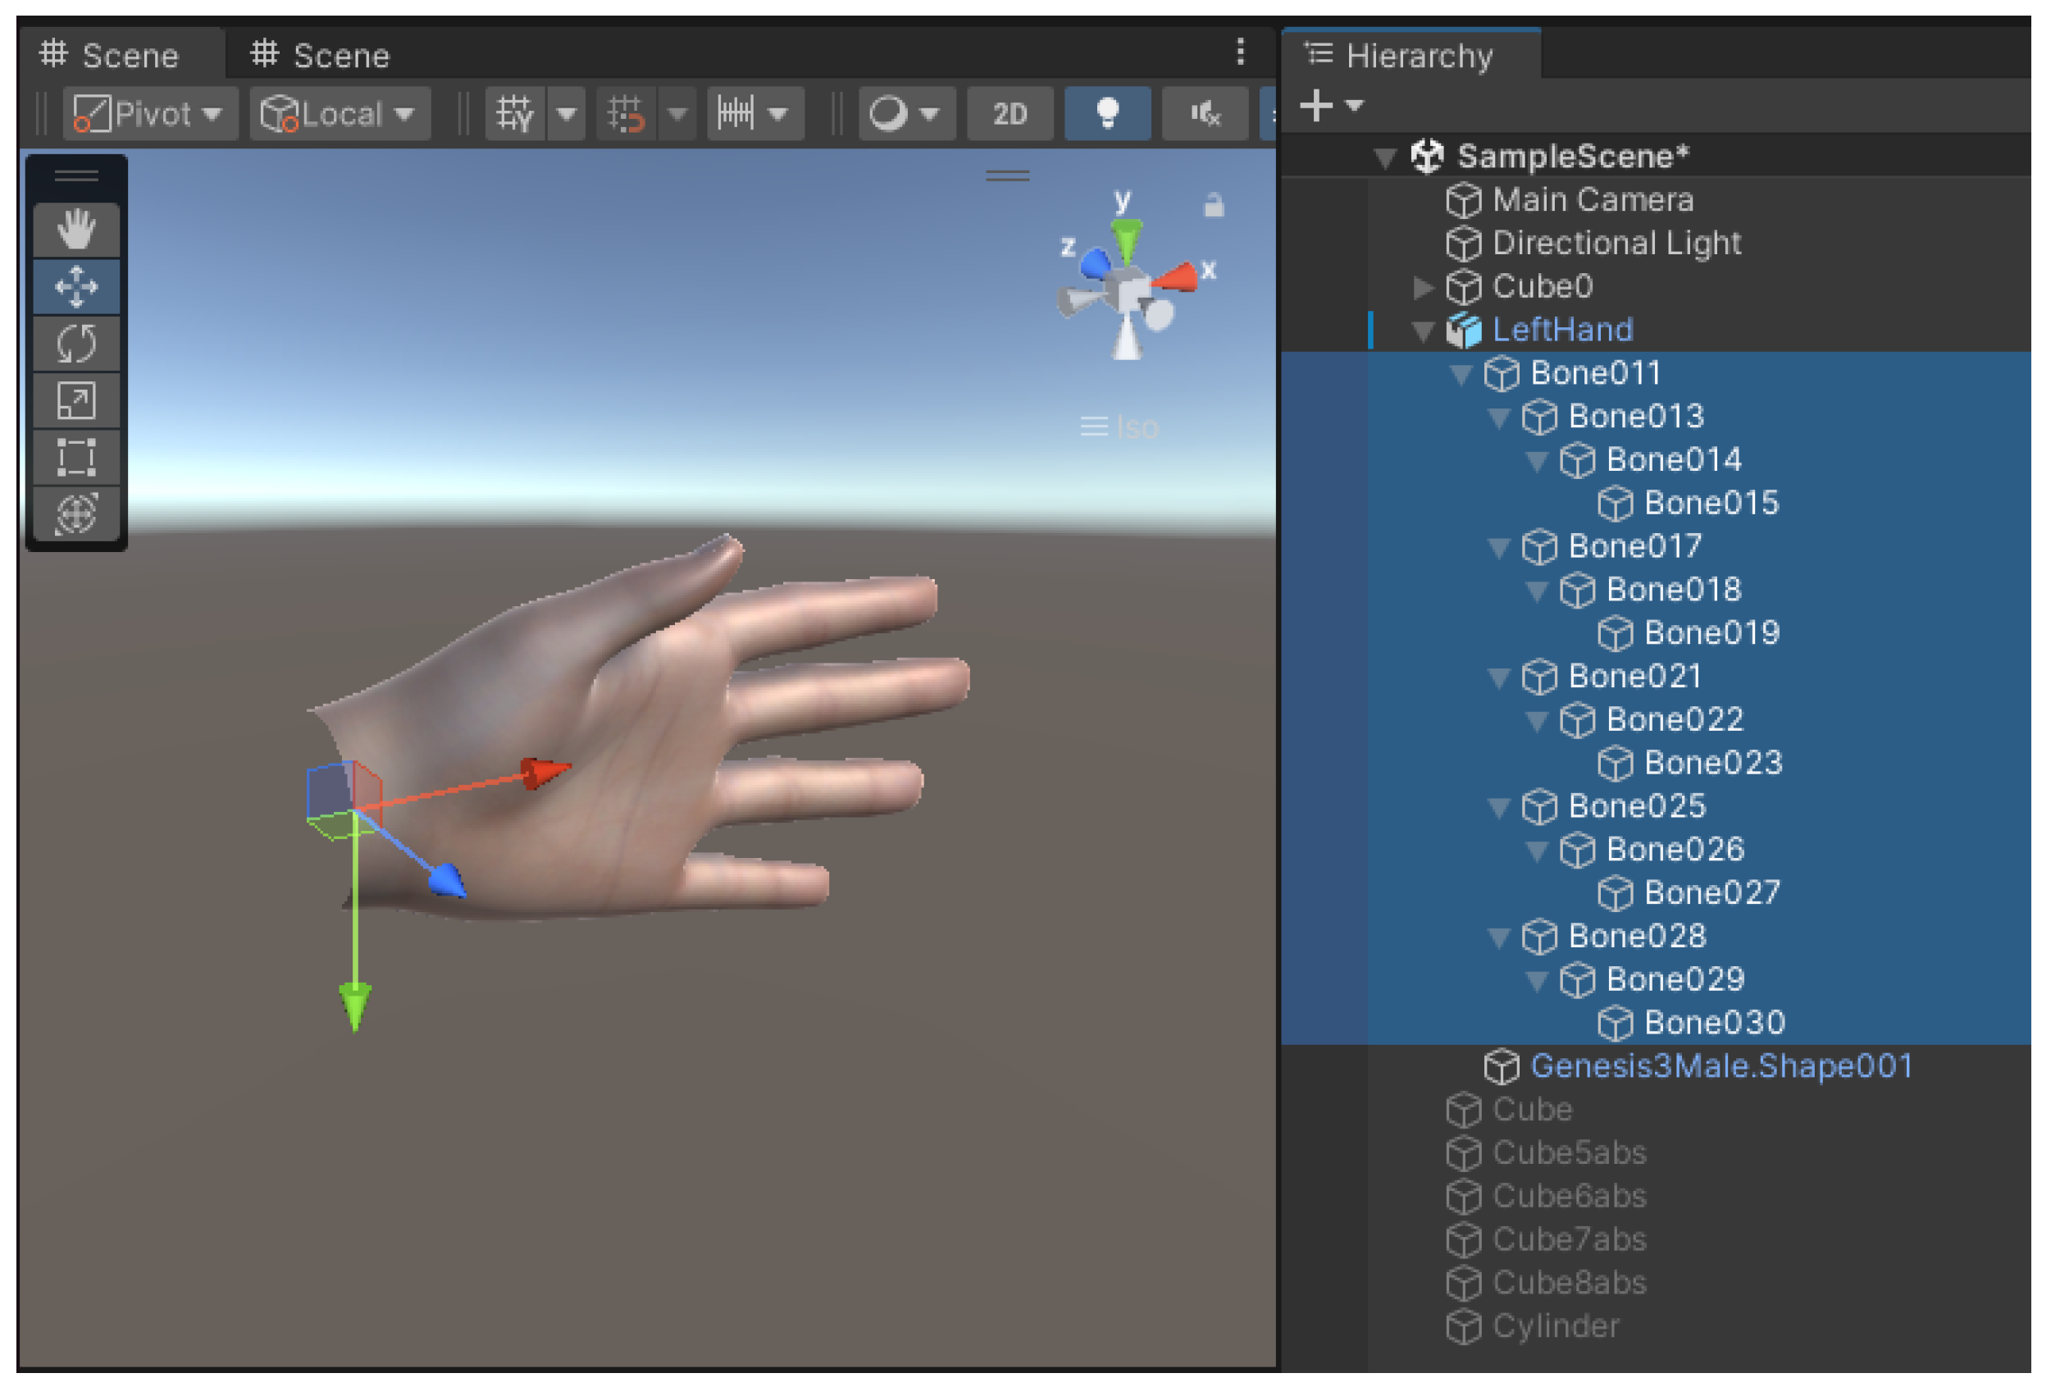This screenshot has height=1396, width=2051.
Task: Select the Move tool
Action: [x=76, y=287]
